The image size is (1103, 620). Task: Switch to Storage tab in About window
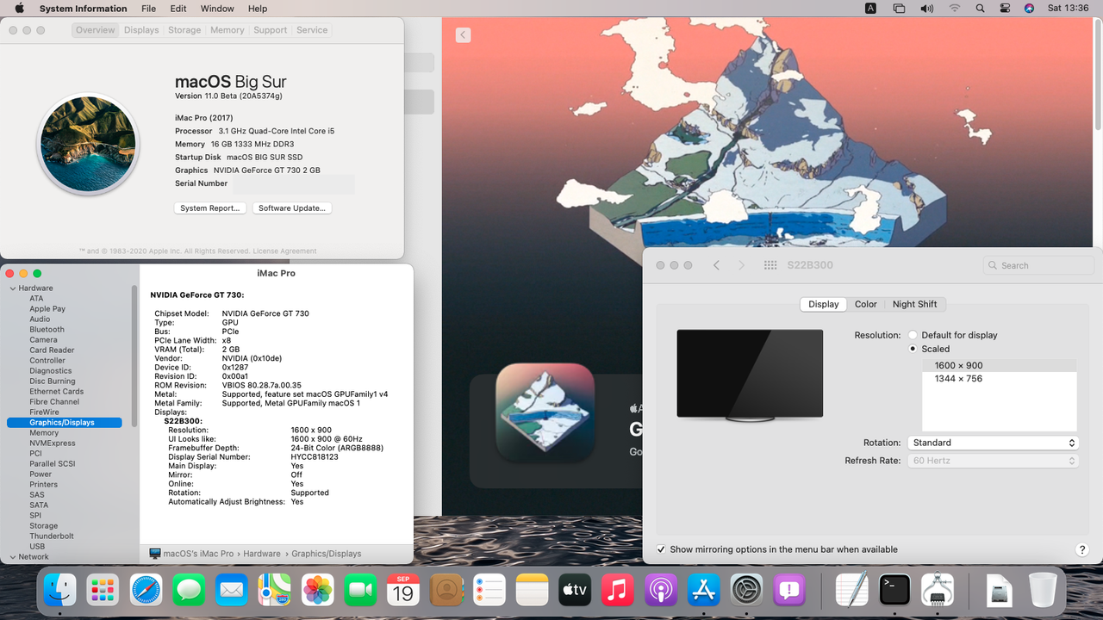[184, 30]
